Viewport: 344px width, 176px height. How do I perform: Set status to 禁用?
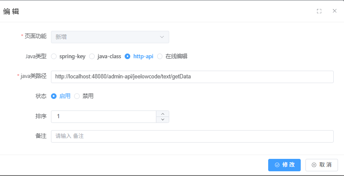(x=77, y=96)
